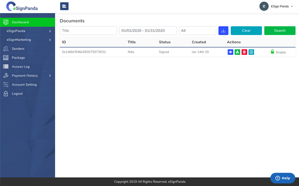The height and width of the screenshot is (186, 299).
Task: Toggle the sidebar with hamburger menu button
Action: (64, 6)
